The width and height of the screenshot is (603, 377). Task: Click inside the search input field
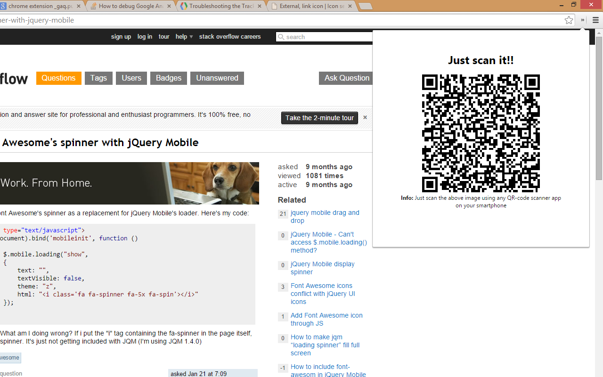320,37
